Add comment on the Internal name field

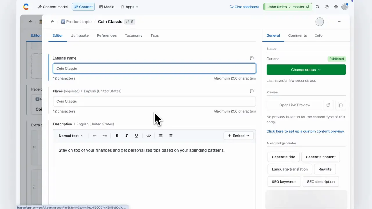click(252, 58)
